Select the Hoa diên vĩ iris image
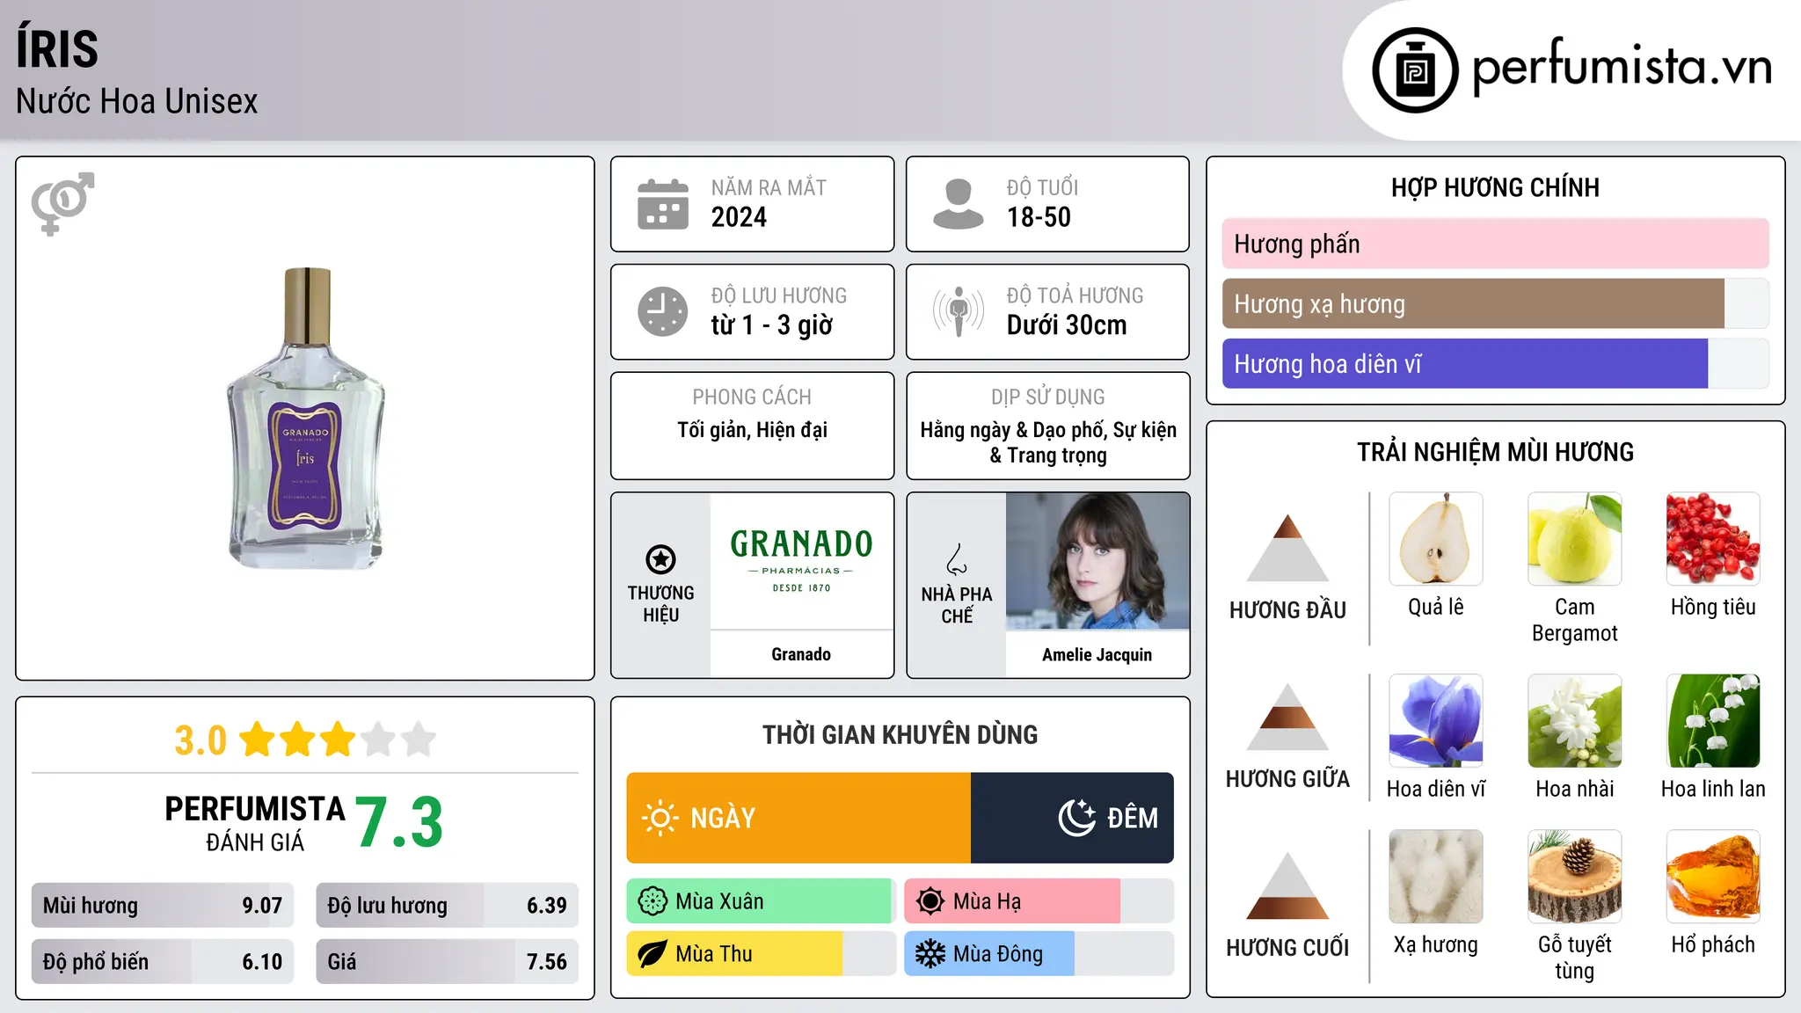Screen dimensions: 1801x1013 pyautogui.click(x=1436, y=721)
